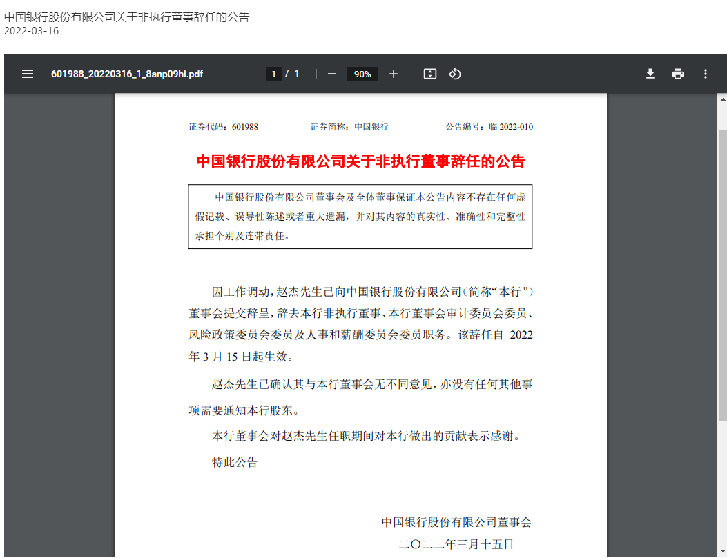727x558 pixels.
Task: Click the fit to page icon
Action: (430, 74)
